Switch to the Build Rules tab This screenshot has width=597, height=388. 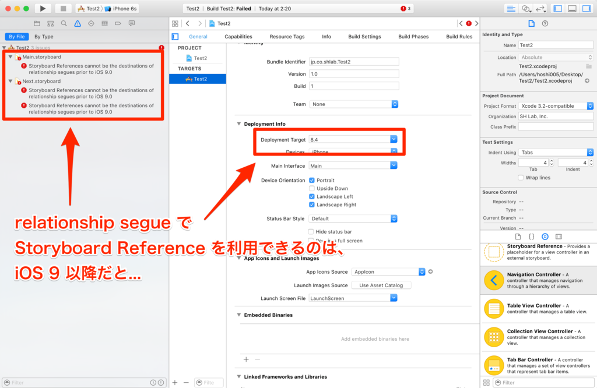click(459, 37)
